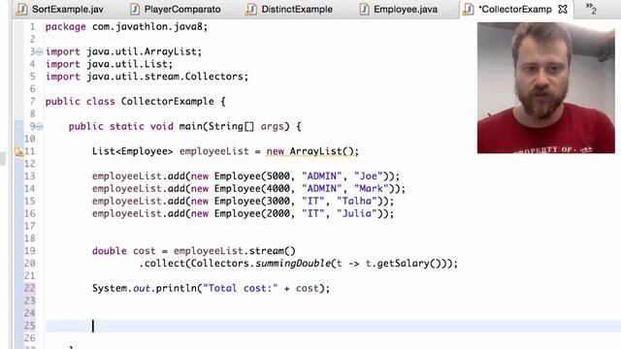Show hidden editor tabs overflow list
Screen dimensions: 621x349
(x=591, y=9)
